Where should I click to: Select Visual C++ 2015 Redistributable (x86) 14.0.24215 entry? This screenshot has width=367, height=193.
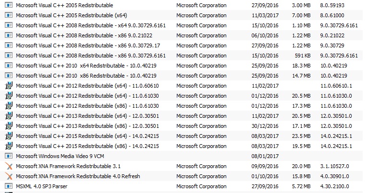87,146
